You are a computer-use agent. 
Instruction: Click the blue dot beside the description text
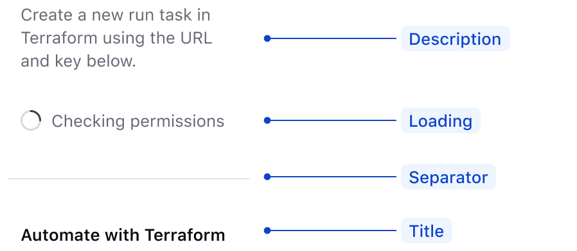tap(267, 38)
